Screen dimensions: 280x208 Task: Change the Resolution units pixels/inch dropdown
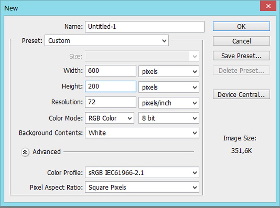tap(169, 103)
